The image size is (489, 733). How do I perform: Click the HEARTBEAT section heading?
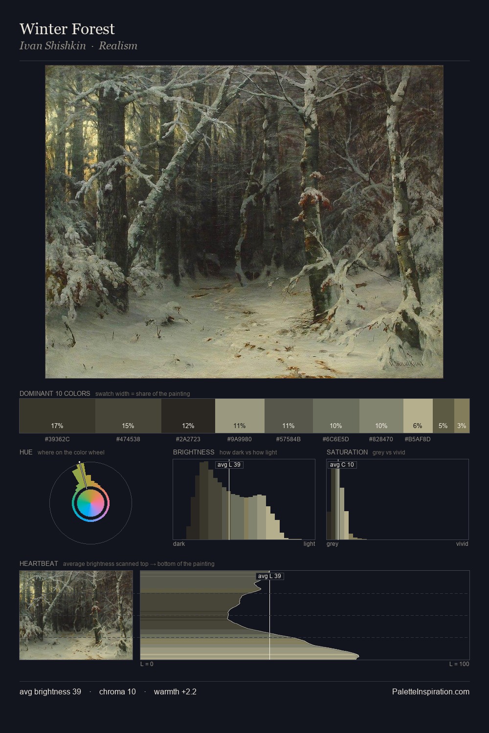[39, 563]
